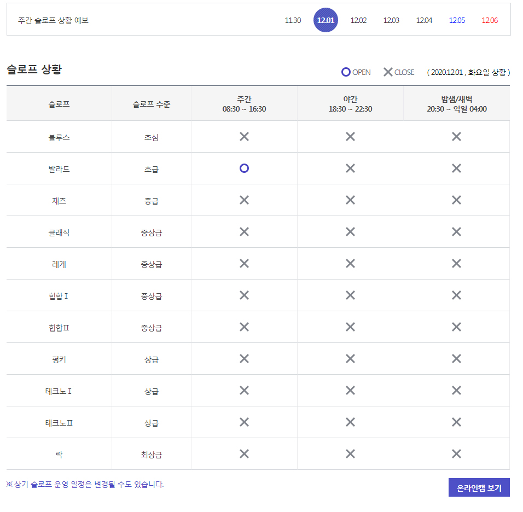
Task: Click the OPEN legend circle icon
Action: [346, 72]
